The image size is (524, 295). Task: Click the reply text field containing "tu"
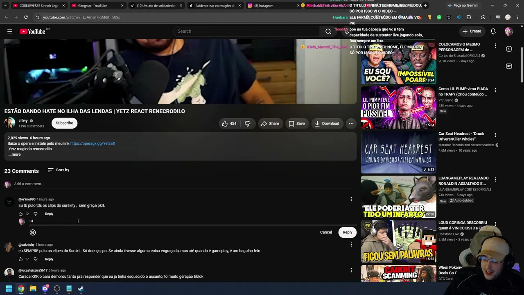[193, 221]
